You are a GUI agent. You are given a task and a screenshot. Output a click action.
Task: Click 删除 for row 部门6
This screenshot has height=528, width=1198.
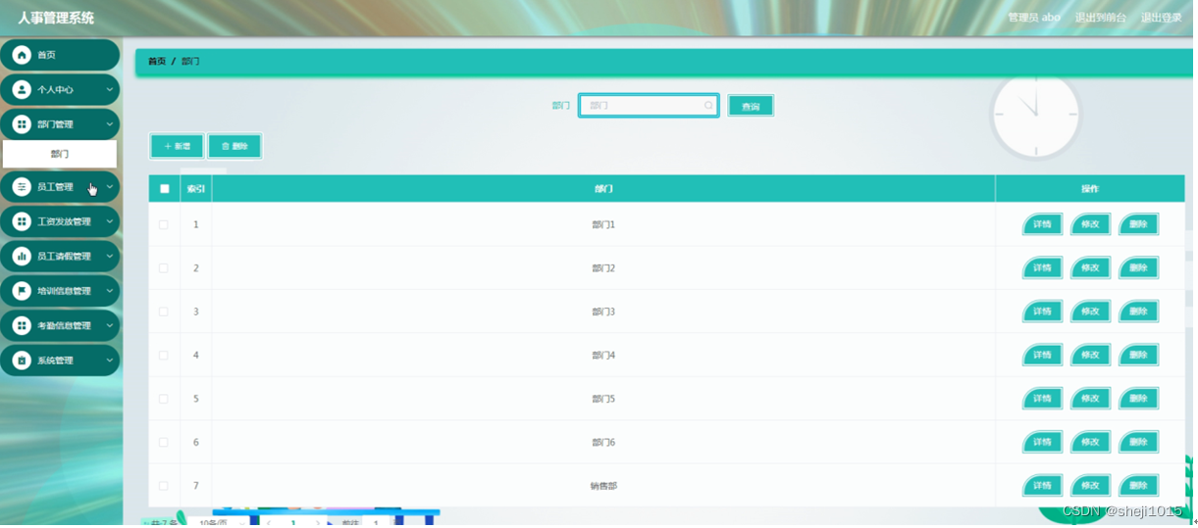point(1138,442)
